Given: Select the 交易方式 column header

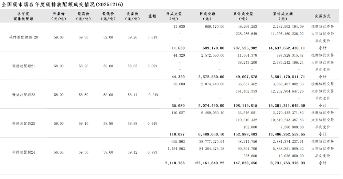Looking at the screenshot, I should click(x=322, y=16).
